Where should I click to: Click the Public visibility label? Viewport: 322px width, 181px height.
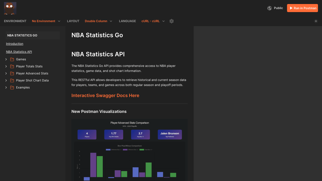tap(278, 8)
